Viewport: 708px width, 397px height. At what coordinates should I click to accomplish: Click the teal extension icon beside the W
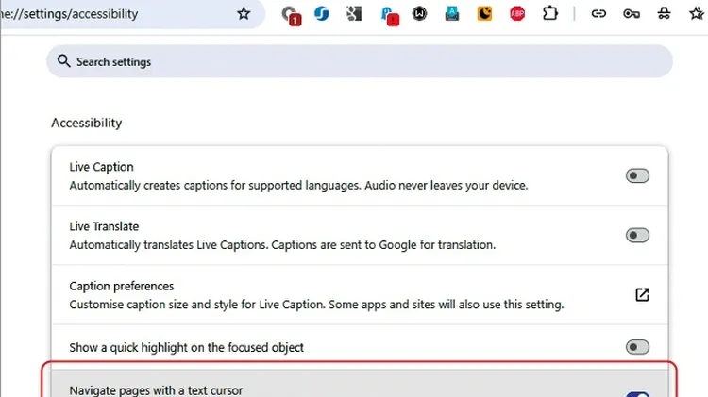452,14
